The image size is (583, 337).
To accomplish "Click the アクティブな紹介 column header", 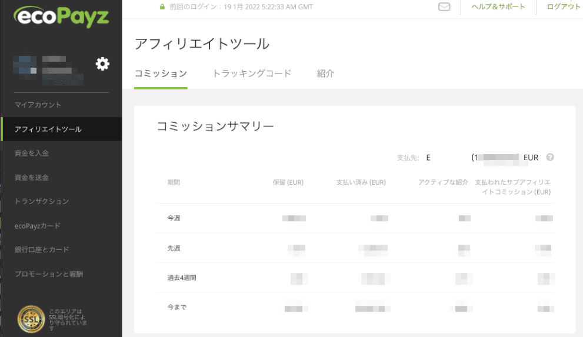I will (x=443, y=182).
